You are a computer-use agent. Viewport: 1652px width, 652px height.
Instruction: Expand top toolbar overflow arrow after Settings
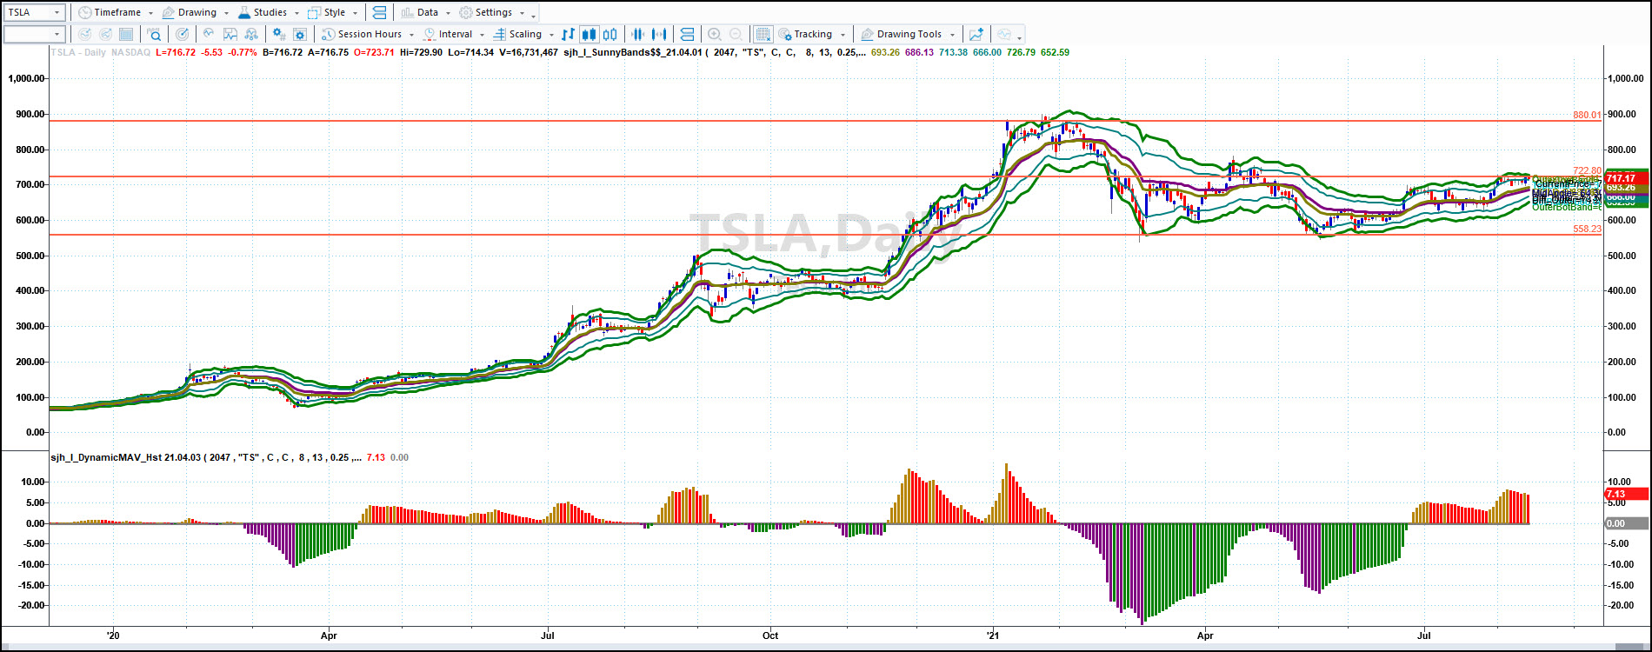pos(534,15)
